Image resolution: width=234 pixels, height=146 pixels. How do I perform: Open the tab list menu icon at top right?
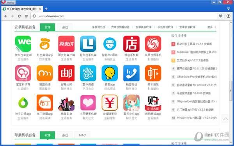point(228,9)
